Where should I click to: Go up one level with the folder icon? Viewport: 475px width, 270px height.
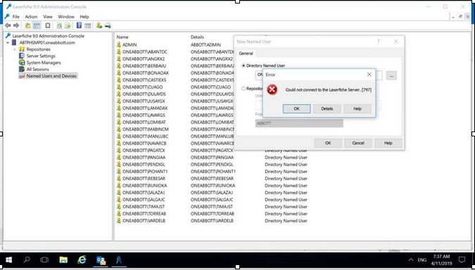coord(27,26)
